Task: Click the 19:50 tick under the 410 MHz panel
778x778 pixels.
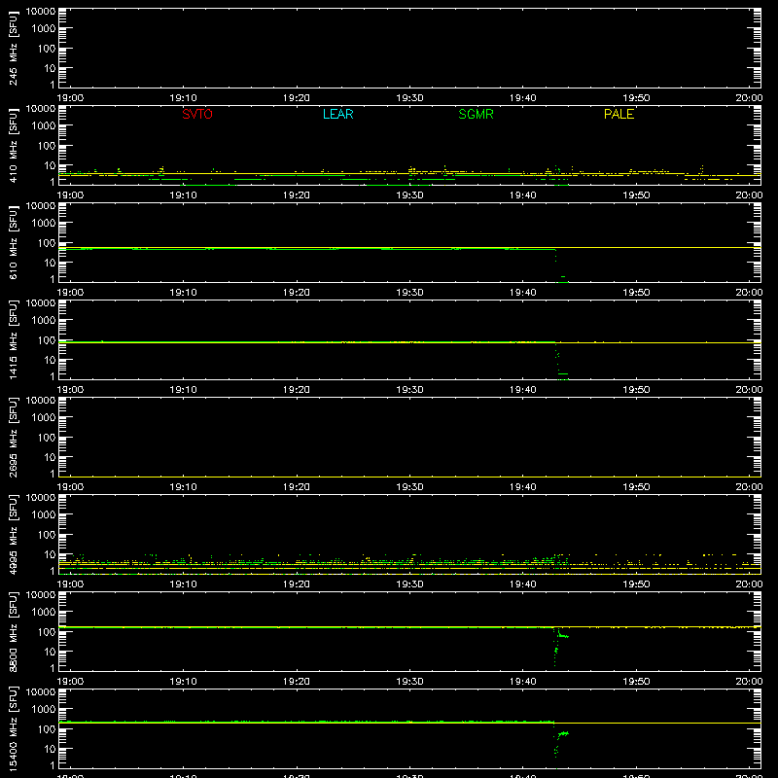Action: (x=636, y=195)
